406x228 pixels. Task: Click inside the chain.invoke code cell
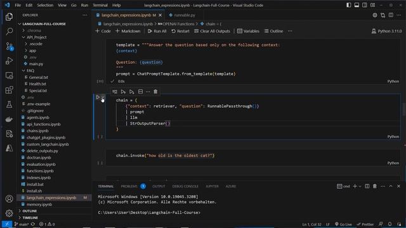252,157
